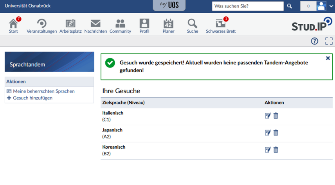Image resolution: width=335 pixels, height=185 pixels.
Task: Expand the user avatar dropdown arrow
Action: pyautogui.click(x=331, y=6)
